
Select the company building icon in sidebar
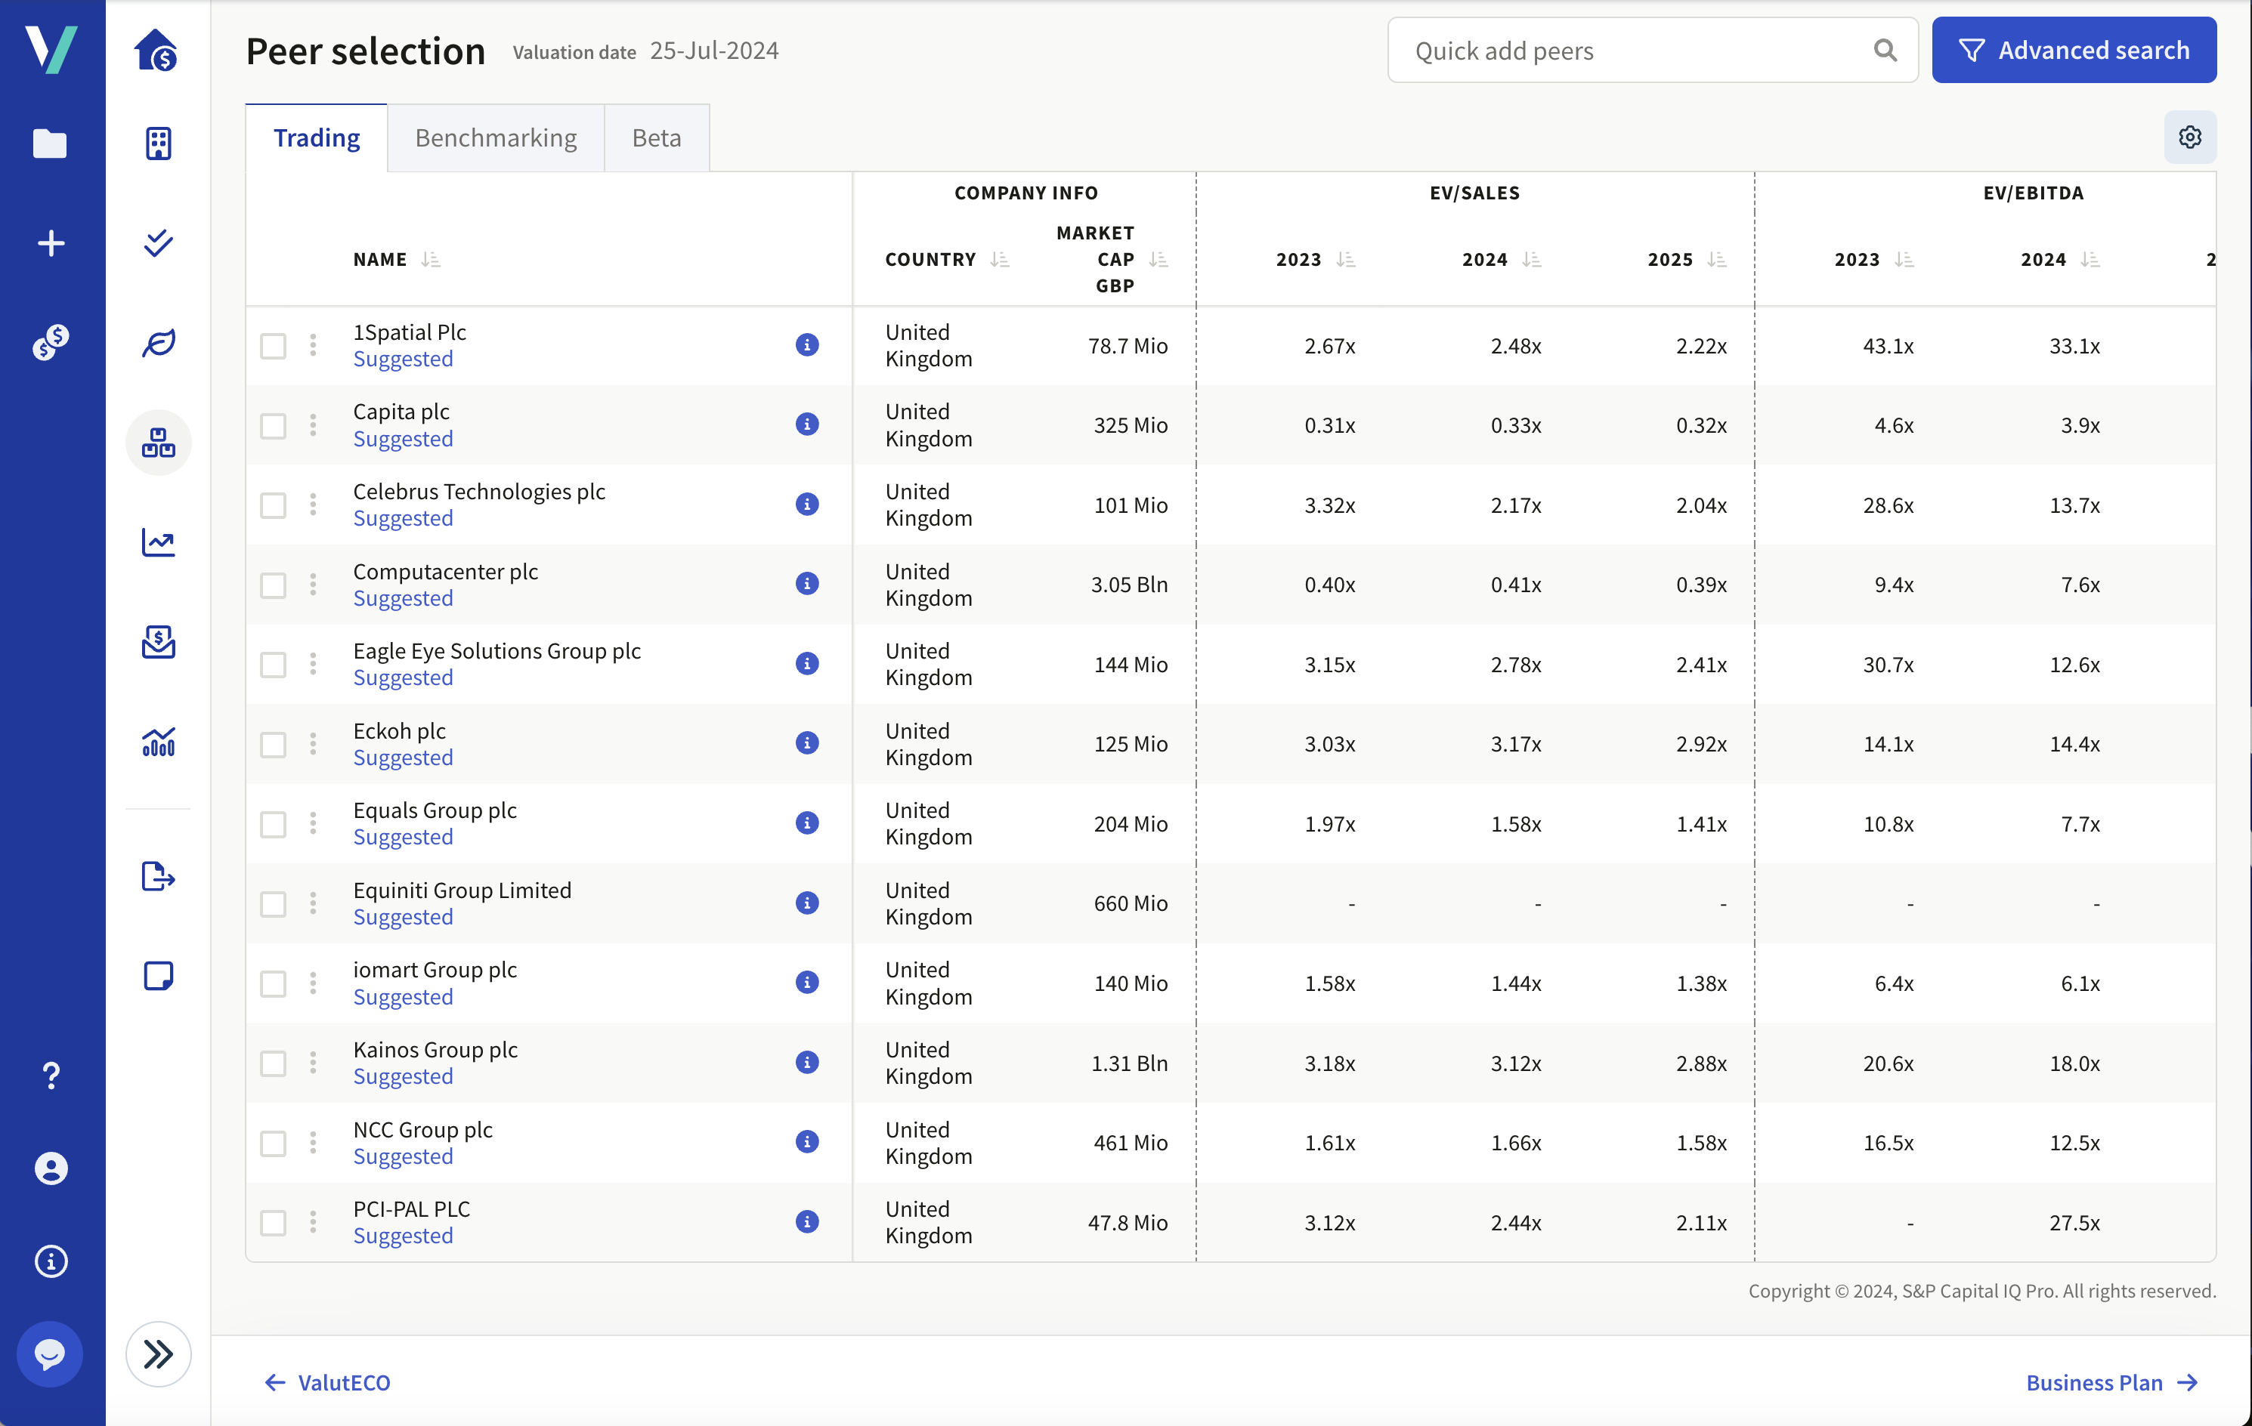158,143
